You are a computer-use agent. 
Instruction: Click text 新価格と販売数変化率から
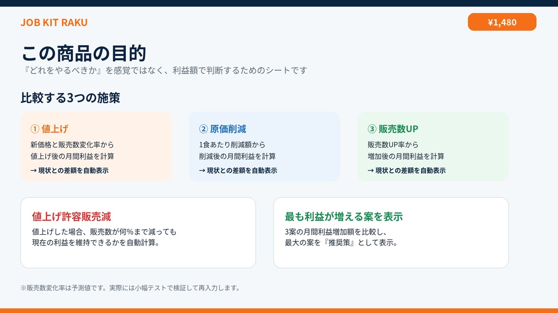(72, 145)
